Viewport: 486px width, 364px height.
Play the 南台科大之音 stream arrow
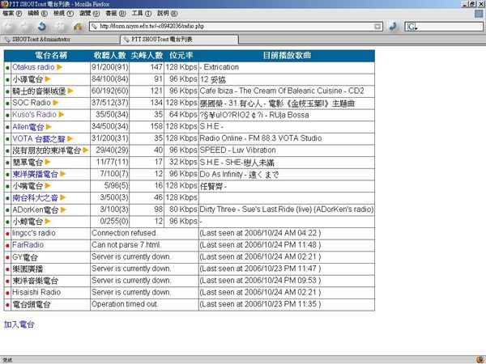62,197
